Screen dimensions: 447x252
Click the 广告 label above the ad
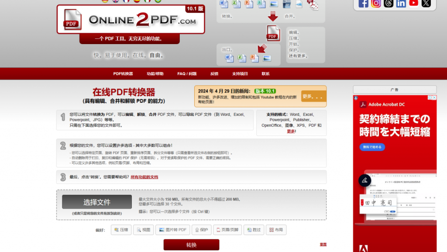tap(395, 90)
